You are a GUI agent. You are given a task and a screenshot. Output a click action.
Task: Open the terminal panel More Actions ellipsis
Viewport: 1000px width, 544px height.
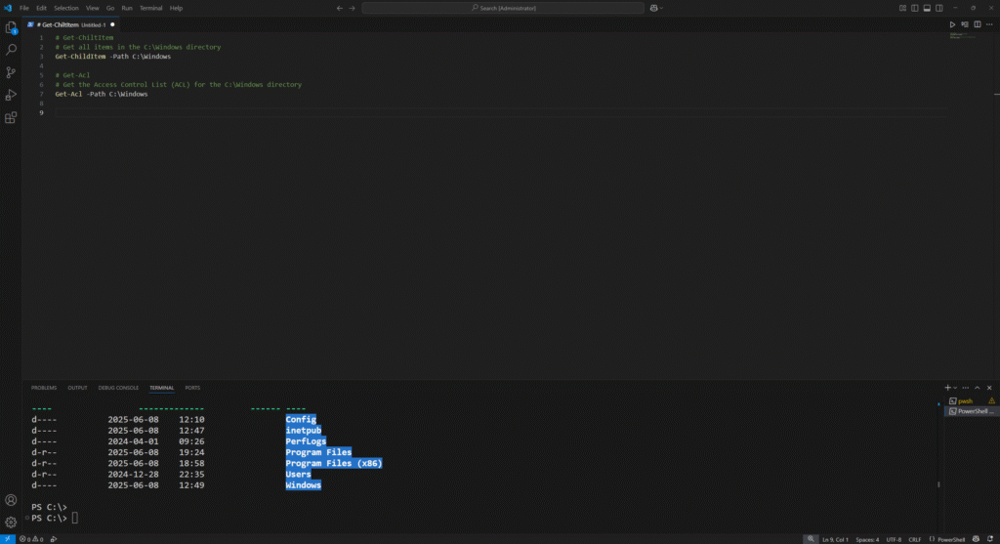pyautogui.click(x=966, y=388)
